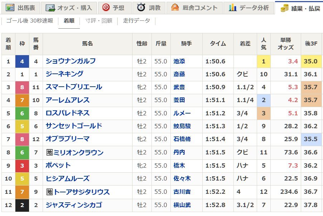Open the ゴール後 30秒速報 sub-tab

pos(30,21)
